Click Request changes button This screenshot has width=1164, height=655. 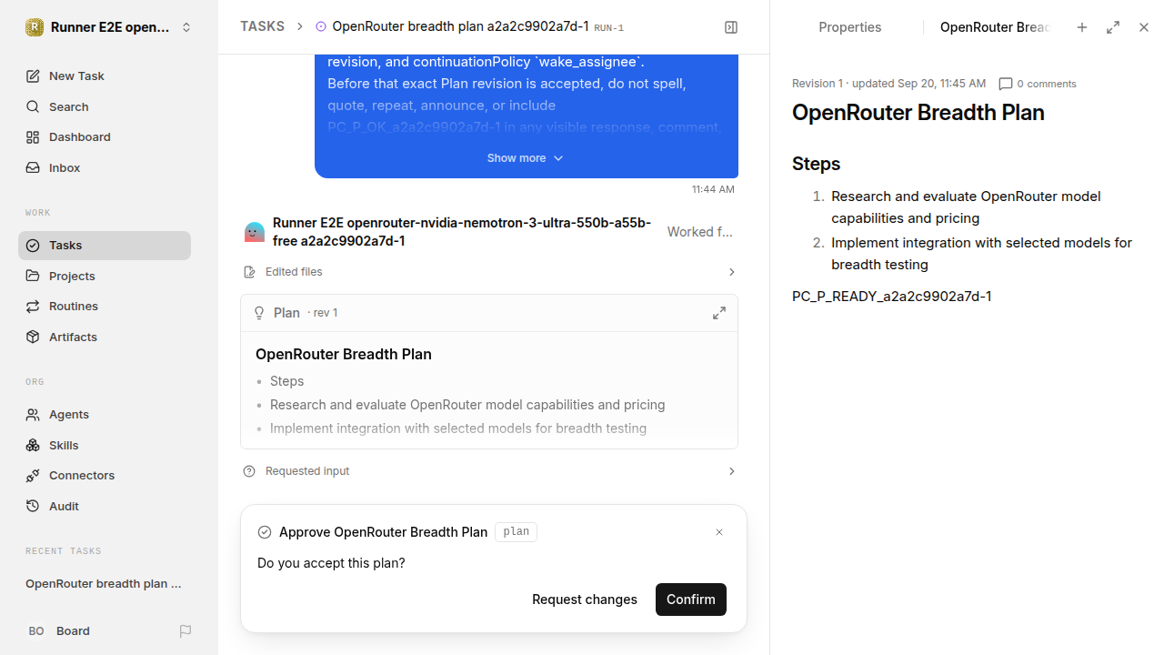coord(585,600)
